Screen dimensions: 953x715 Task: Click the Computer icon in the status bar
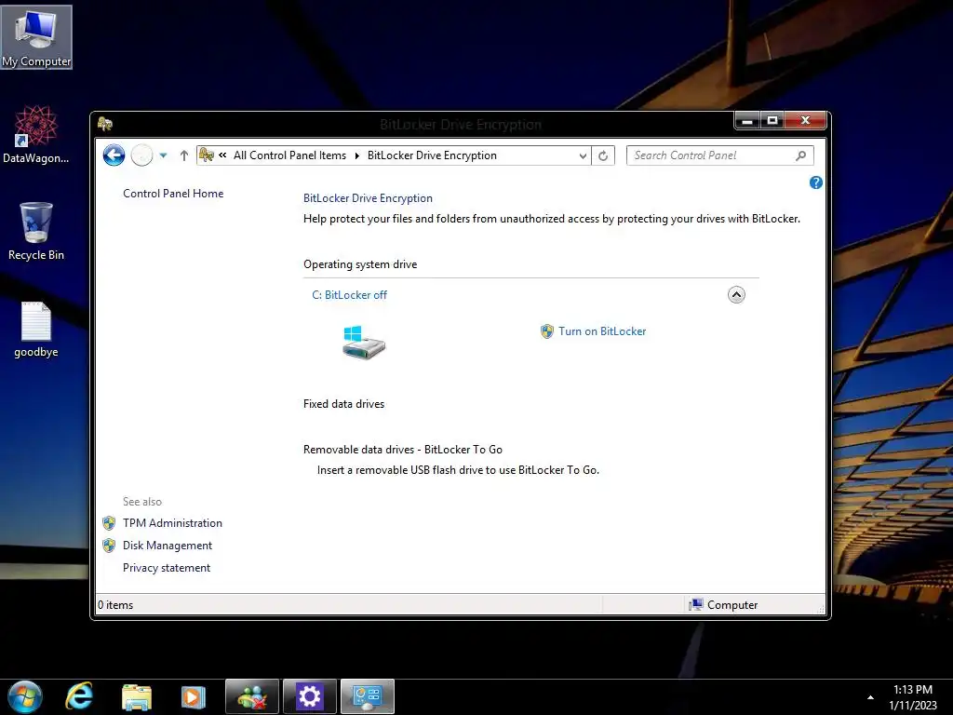click(696, 604)
